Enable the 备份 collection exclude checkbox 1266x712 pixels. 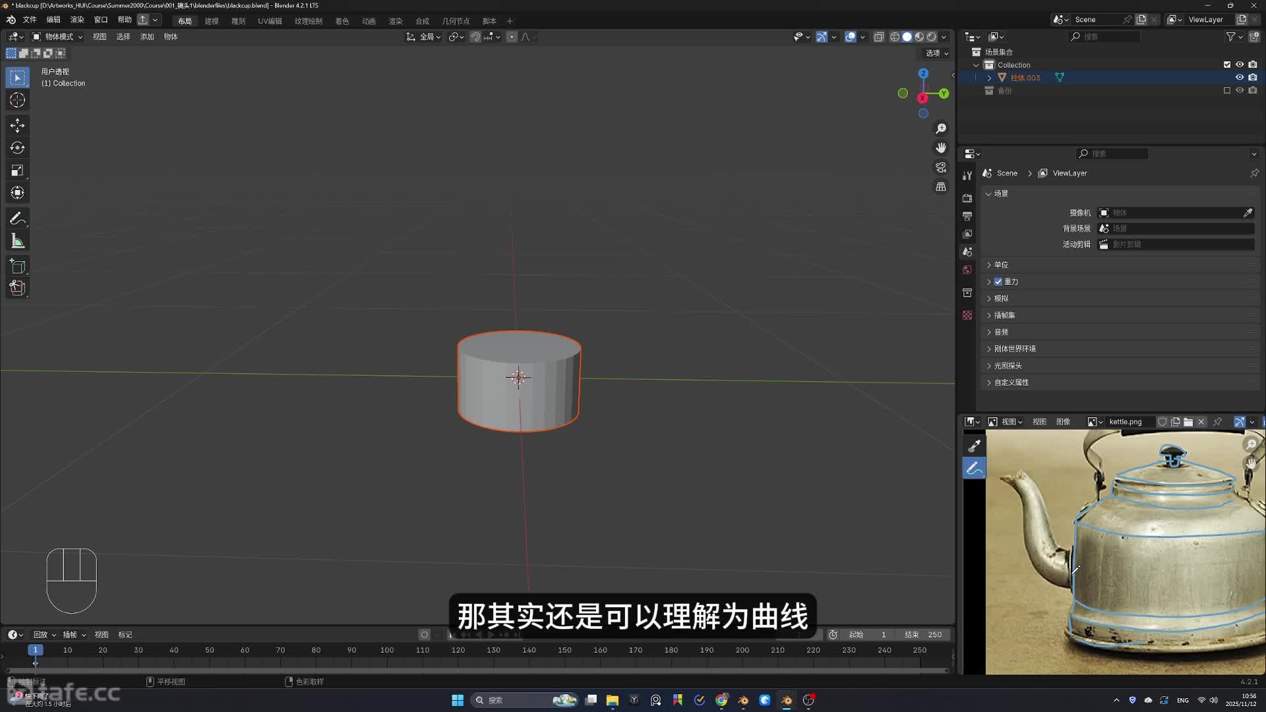pyautogui.click(x=1227, y=91)
